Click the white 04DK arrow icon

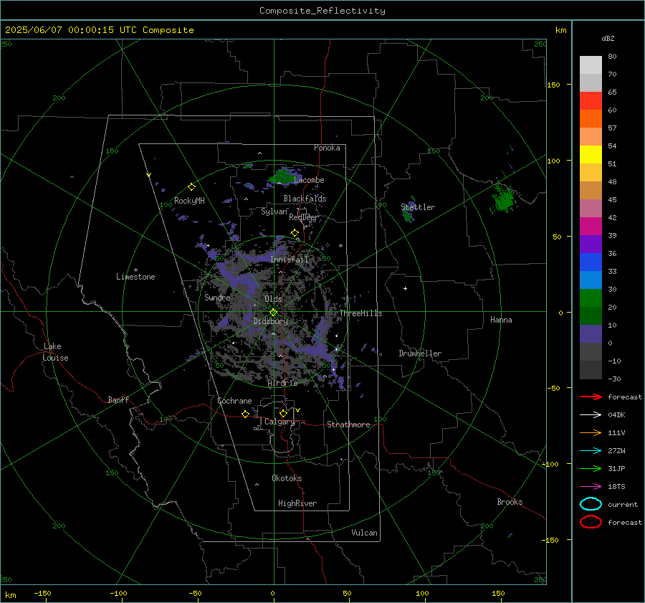click(591, 415)
